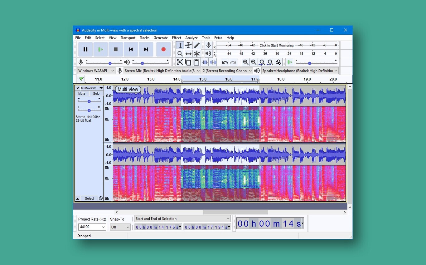The height and width of the screenshot is (265, 426).
Task: Click the Zoom In magnifier icon
Action: coord(246,62)
